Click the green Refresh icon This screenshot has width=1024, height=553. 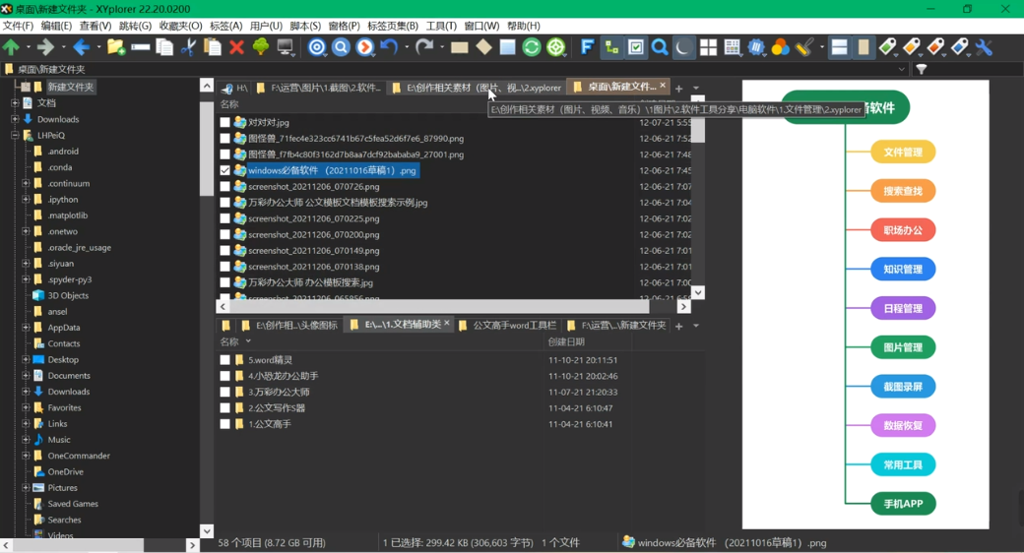532,47
